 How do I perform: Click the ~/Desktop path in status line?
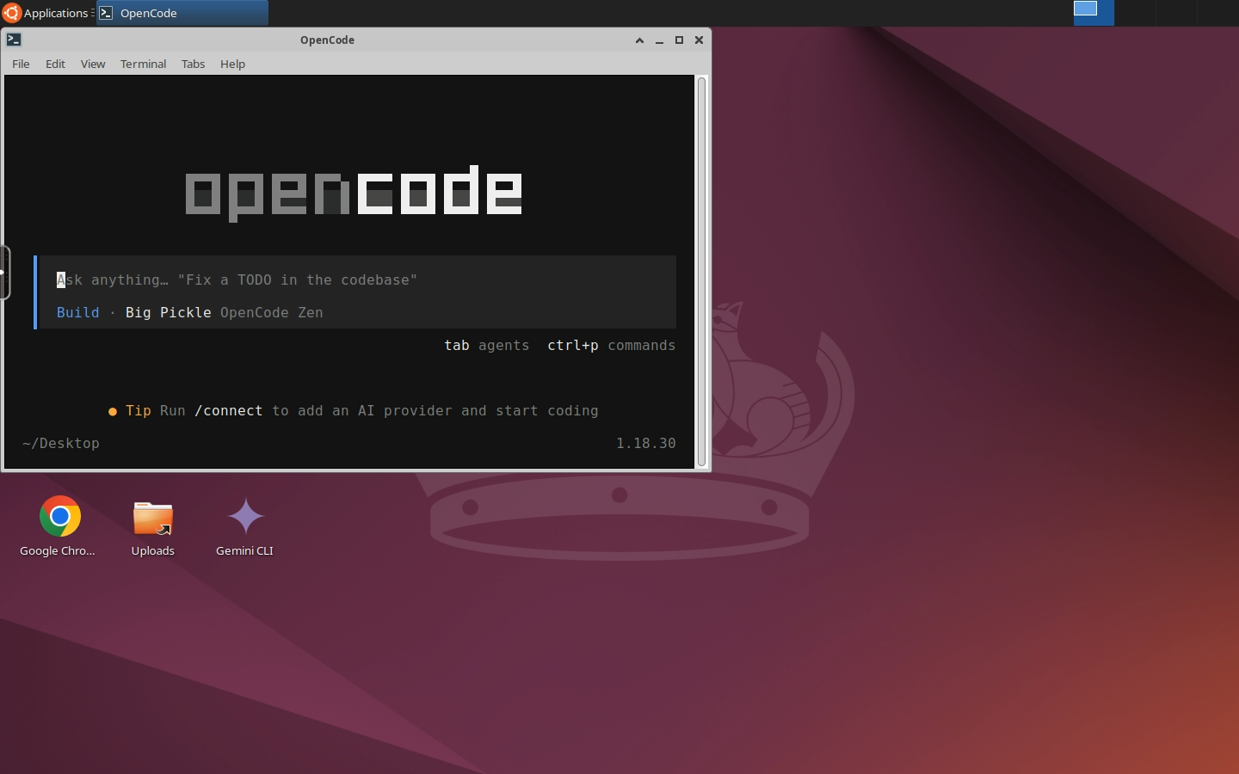[61, 443]
